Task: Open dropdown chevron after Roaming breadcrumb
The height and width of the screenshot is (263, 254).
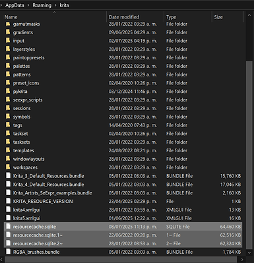Action: (x=55, y=5)
